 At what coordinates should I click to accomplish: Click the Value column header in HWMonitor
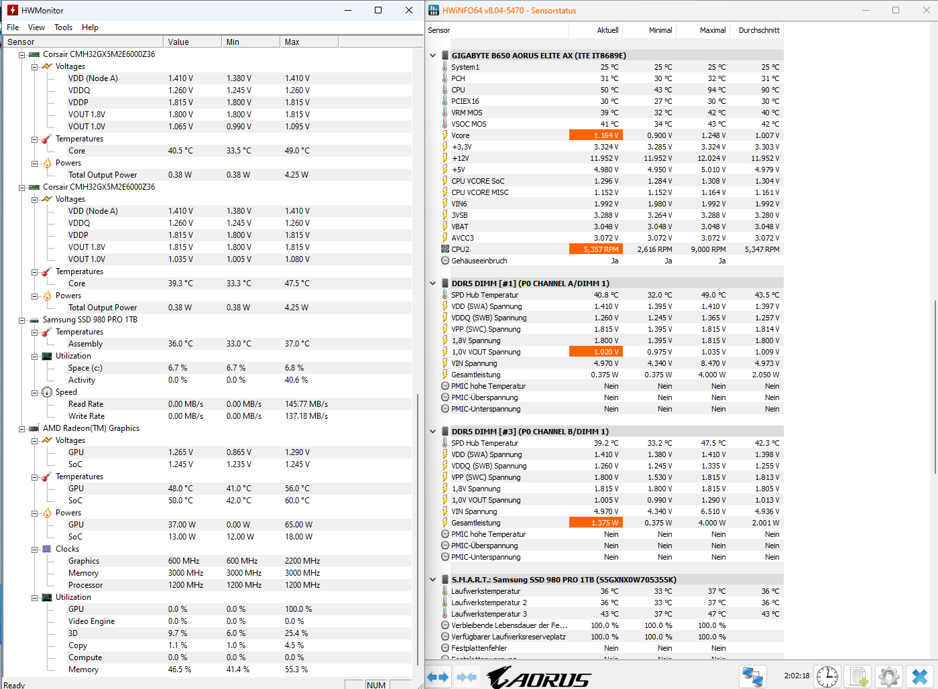tap(192, 42)
